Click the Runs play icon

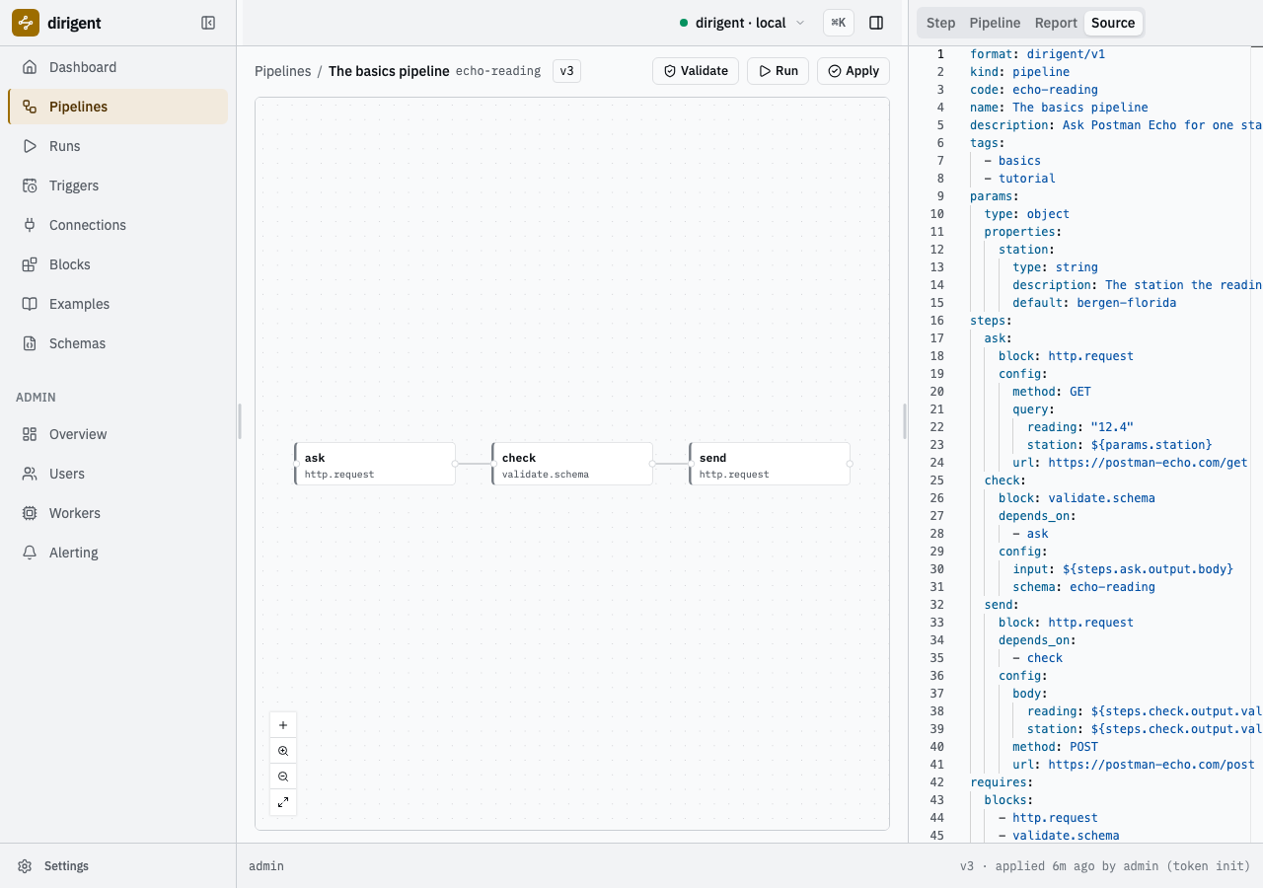(x=30, y=146)
